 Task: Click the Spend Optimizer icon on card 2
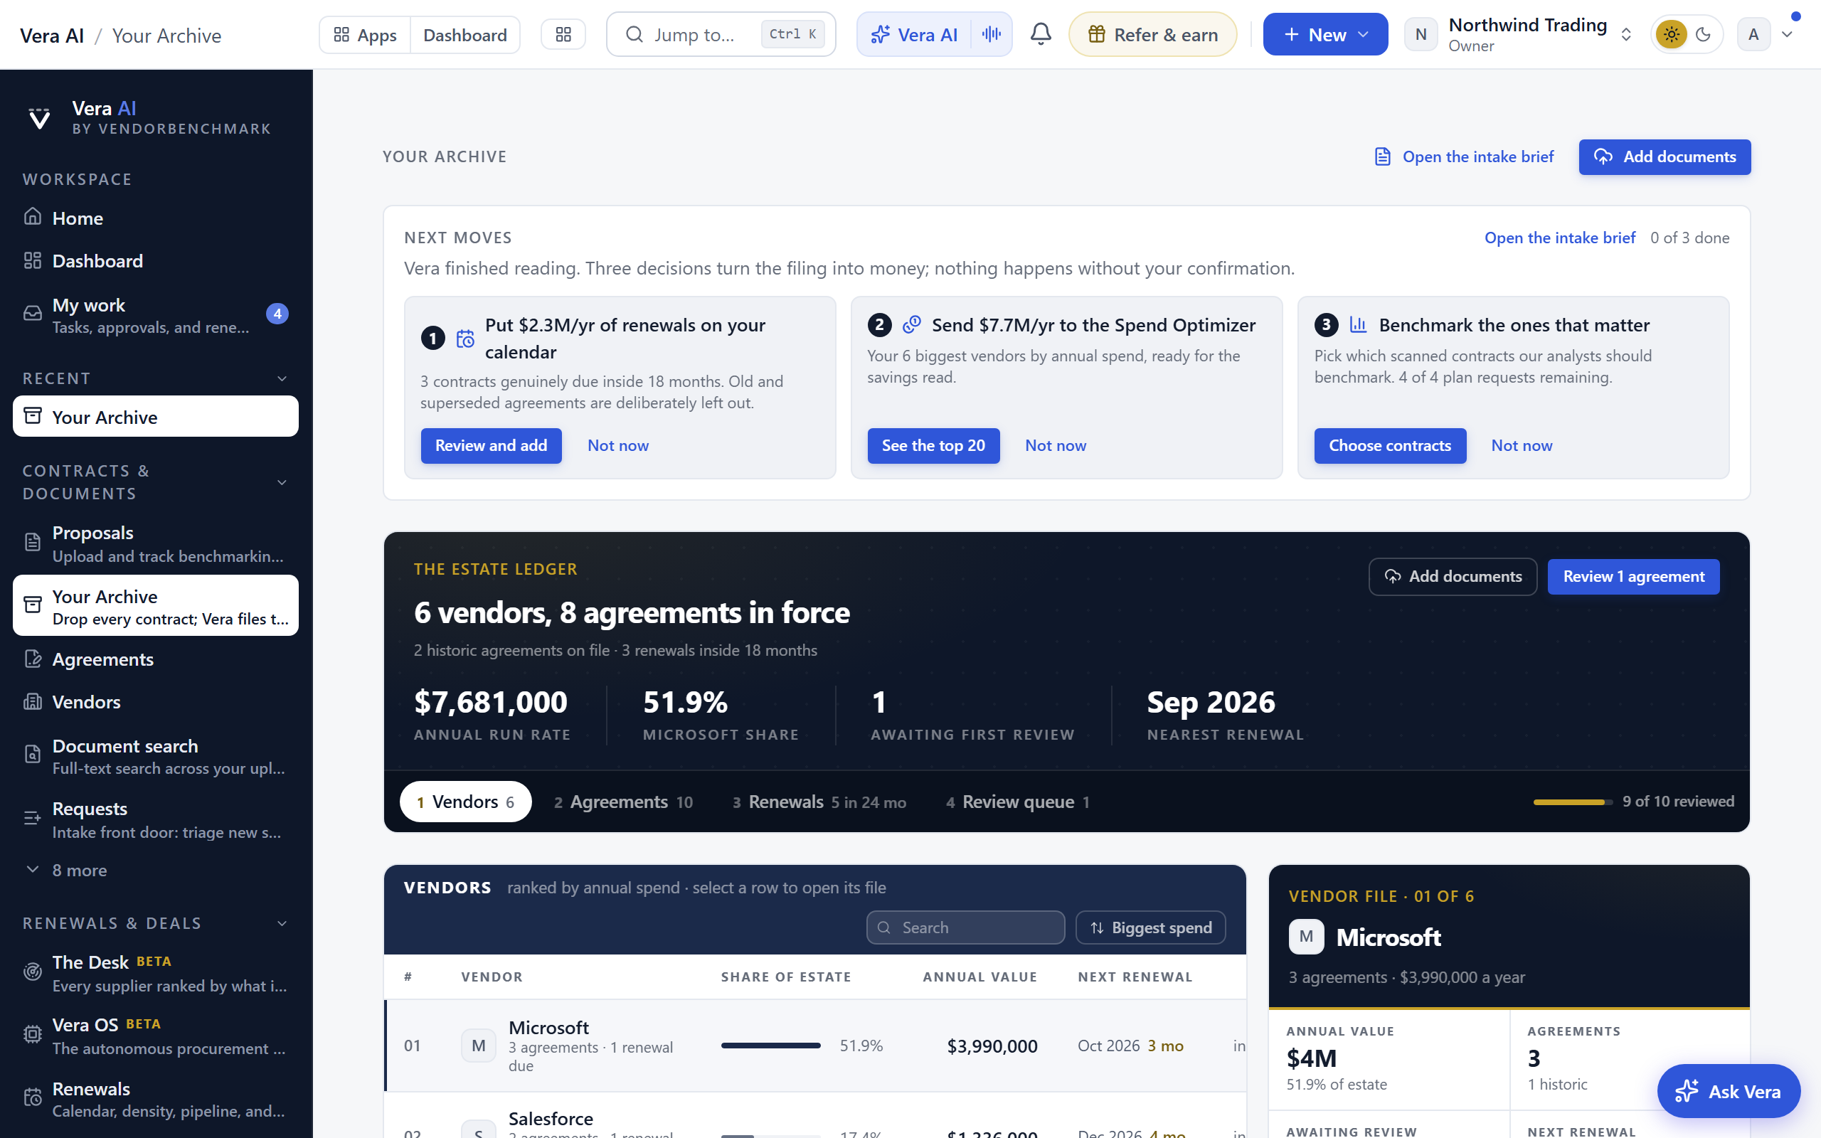(x=912, y=324)
